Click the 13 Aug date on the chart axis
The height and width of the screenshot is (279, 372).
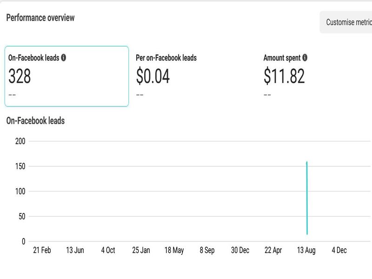coord(306,250)
